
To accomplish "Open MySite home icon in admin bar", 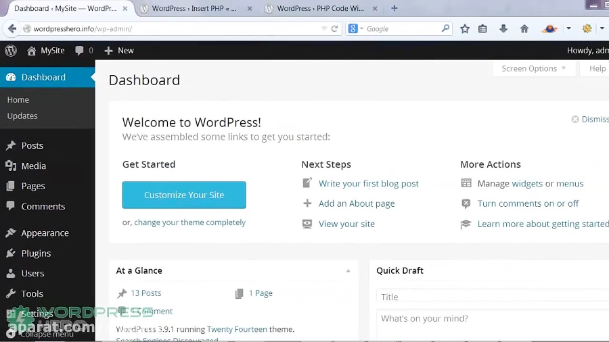I will coord(31,51).
